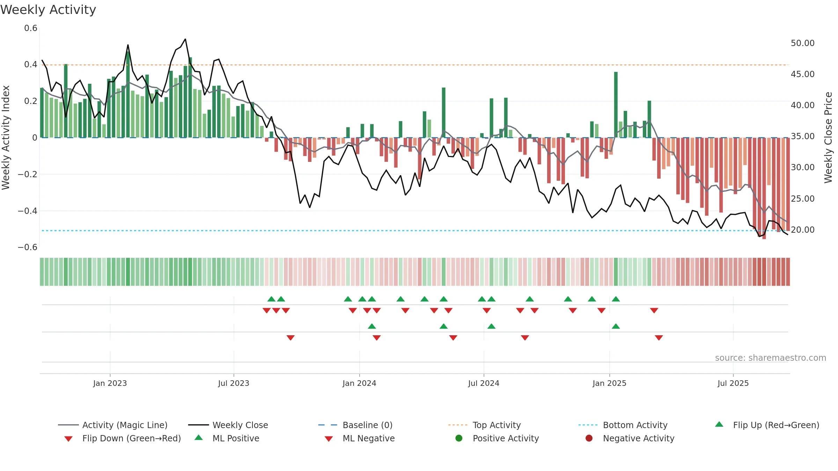The image size is (838, 471).
Task: Click the first Flip Down red triangle marker
Action: 266,311
